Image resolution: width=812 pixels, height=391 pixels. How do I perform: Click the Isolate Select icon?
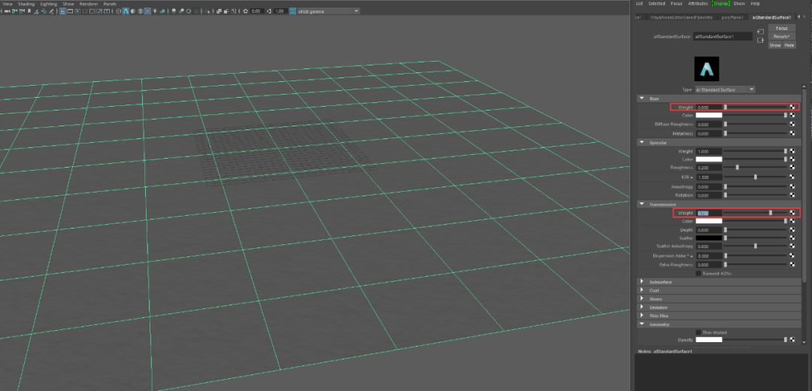pos(208,11)
